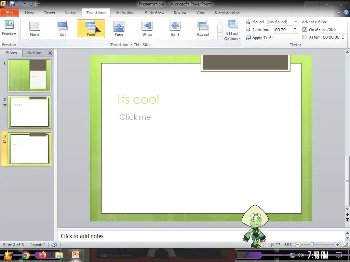Click the volume icon in system tray
This screenshot has height=262, width=350.
(x=301, y=255)
